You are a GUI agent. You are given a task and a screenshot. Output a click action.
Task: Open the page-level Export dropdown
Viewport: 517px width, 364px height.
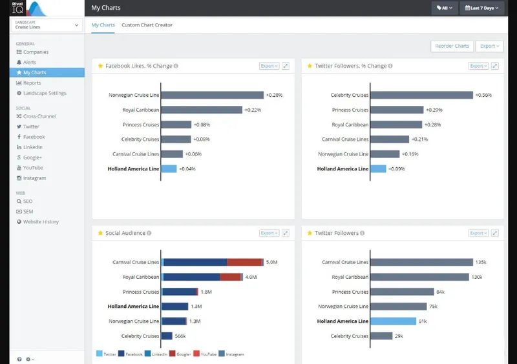[x=489, y=46]
